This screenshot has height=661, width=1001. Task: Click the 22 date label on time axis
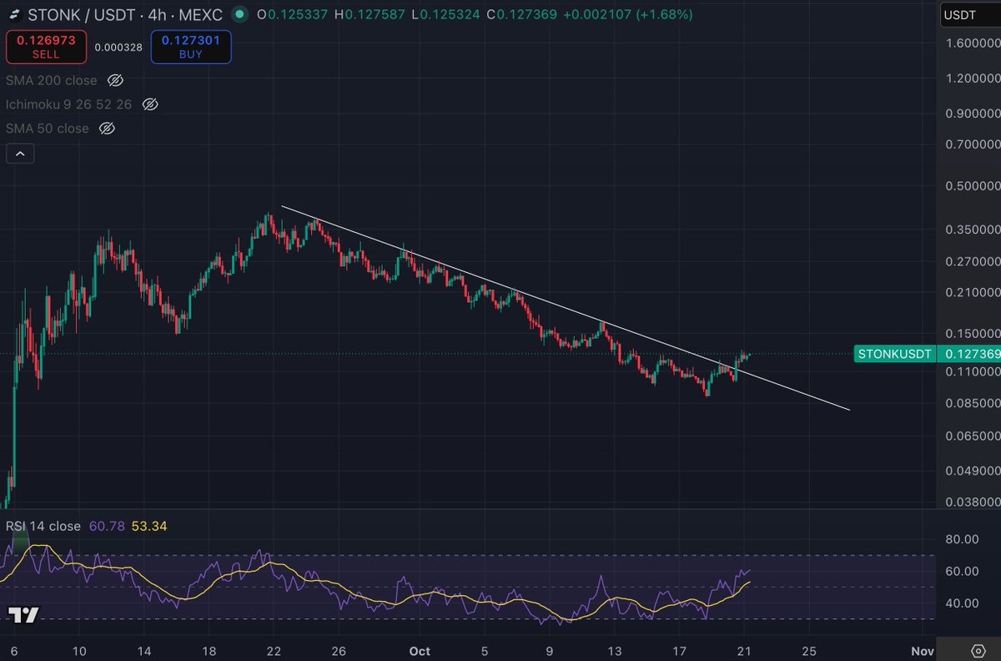tap(274, 651)
